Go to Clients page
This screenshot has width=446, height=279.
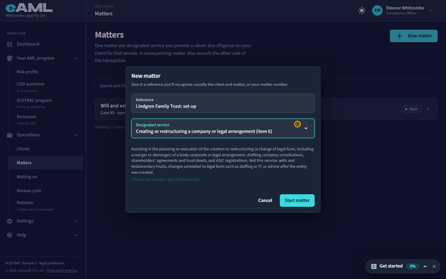(46, 149)
